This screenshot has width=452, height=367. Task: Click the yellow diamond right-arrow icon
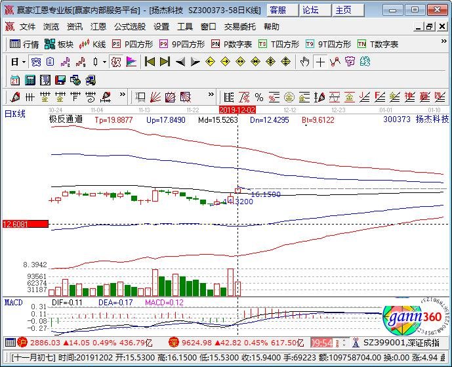pyautogui.click(x=225, y=62)
